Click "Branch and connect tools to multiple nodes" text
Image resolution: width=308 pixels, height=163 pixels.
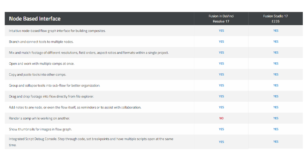pyautogui.click(x=47, y=42)
